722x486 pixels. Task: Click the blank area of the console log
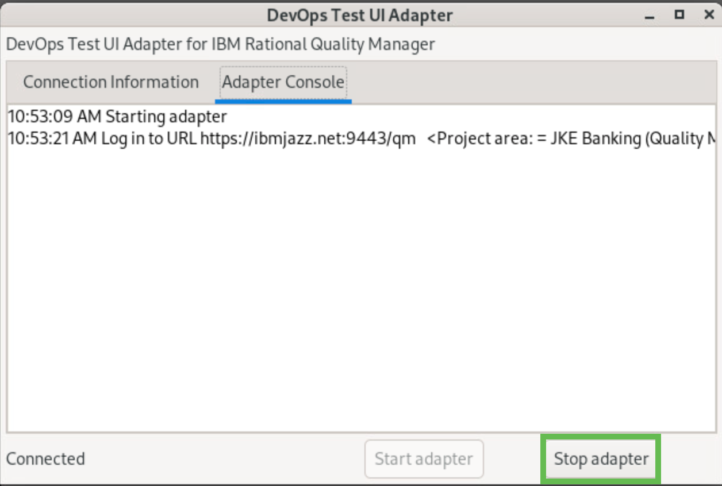point(356,287)
